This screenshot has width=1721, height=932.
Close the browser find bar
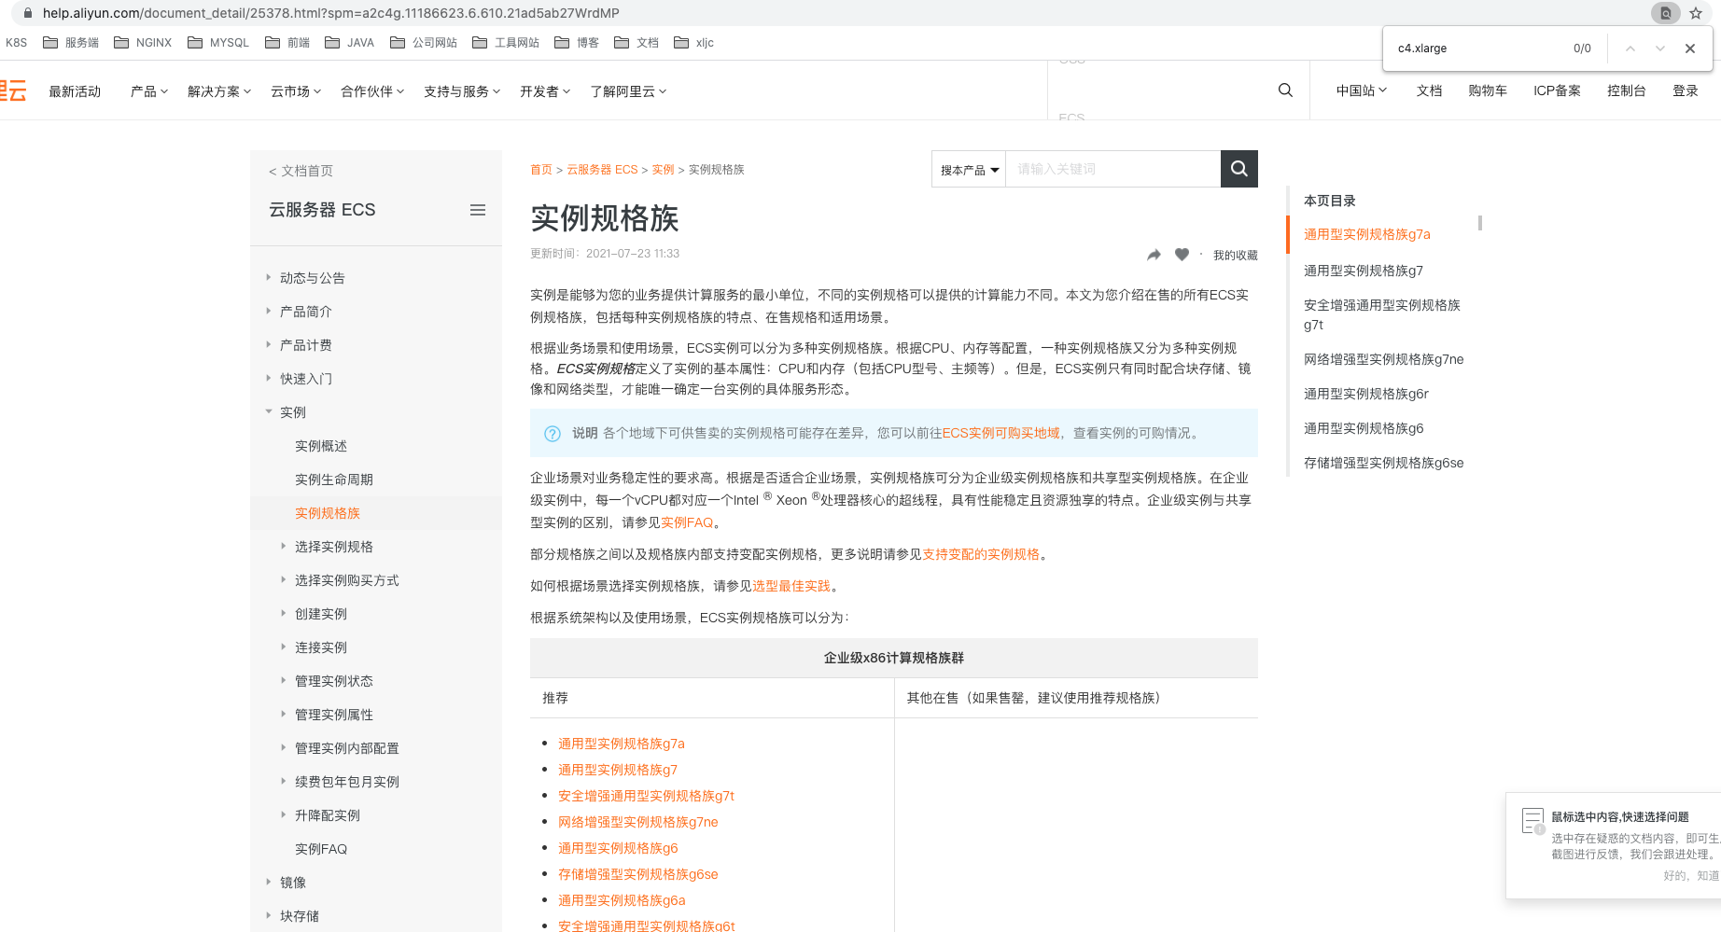point(1689,49)
